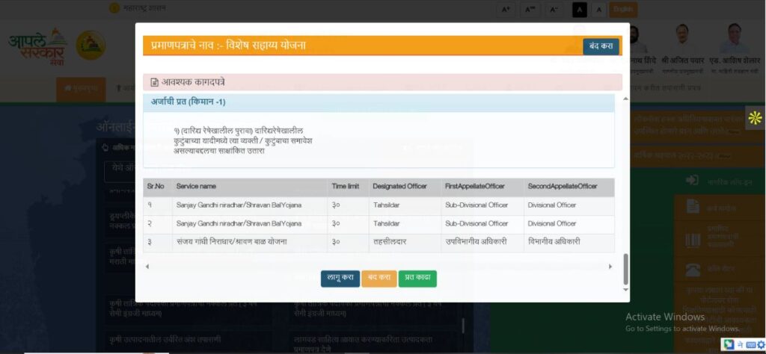
Task: Click the barcode icon in right sidebar
Action: pos(693,240)
